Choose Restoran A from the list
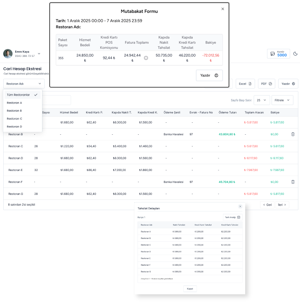This screenshot has width=300, height=302. click(x=14, y=103)
